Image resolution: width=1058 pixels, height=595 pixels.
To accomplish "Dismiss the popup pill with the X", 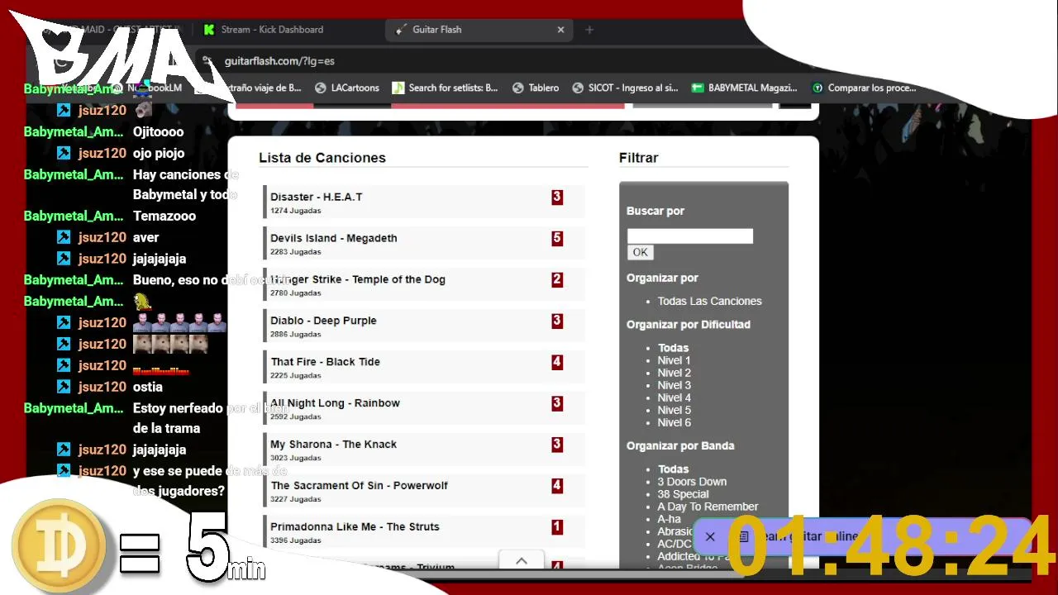I will coord(710,536).
